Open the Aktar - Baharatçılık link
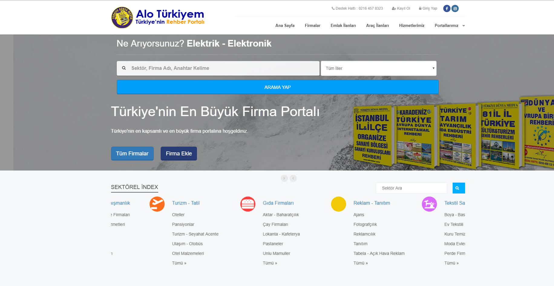Image resolution: width=554 pixels, height=286 pixels. [281, 215]
